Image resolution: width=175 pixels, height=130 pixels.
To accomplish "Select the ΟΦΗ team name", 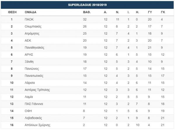I will 28,111.
